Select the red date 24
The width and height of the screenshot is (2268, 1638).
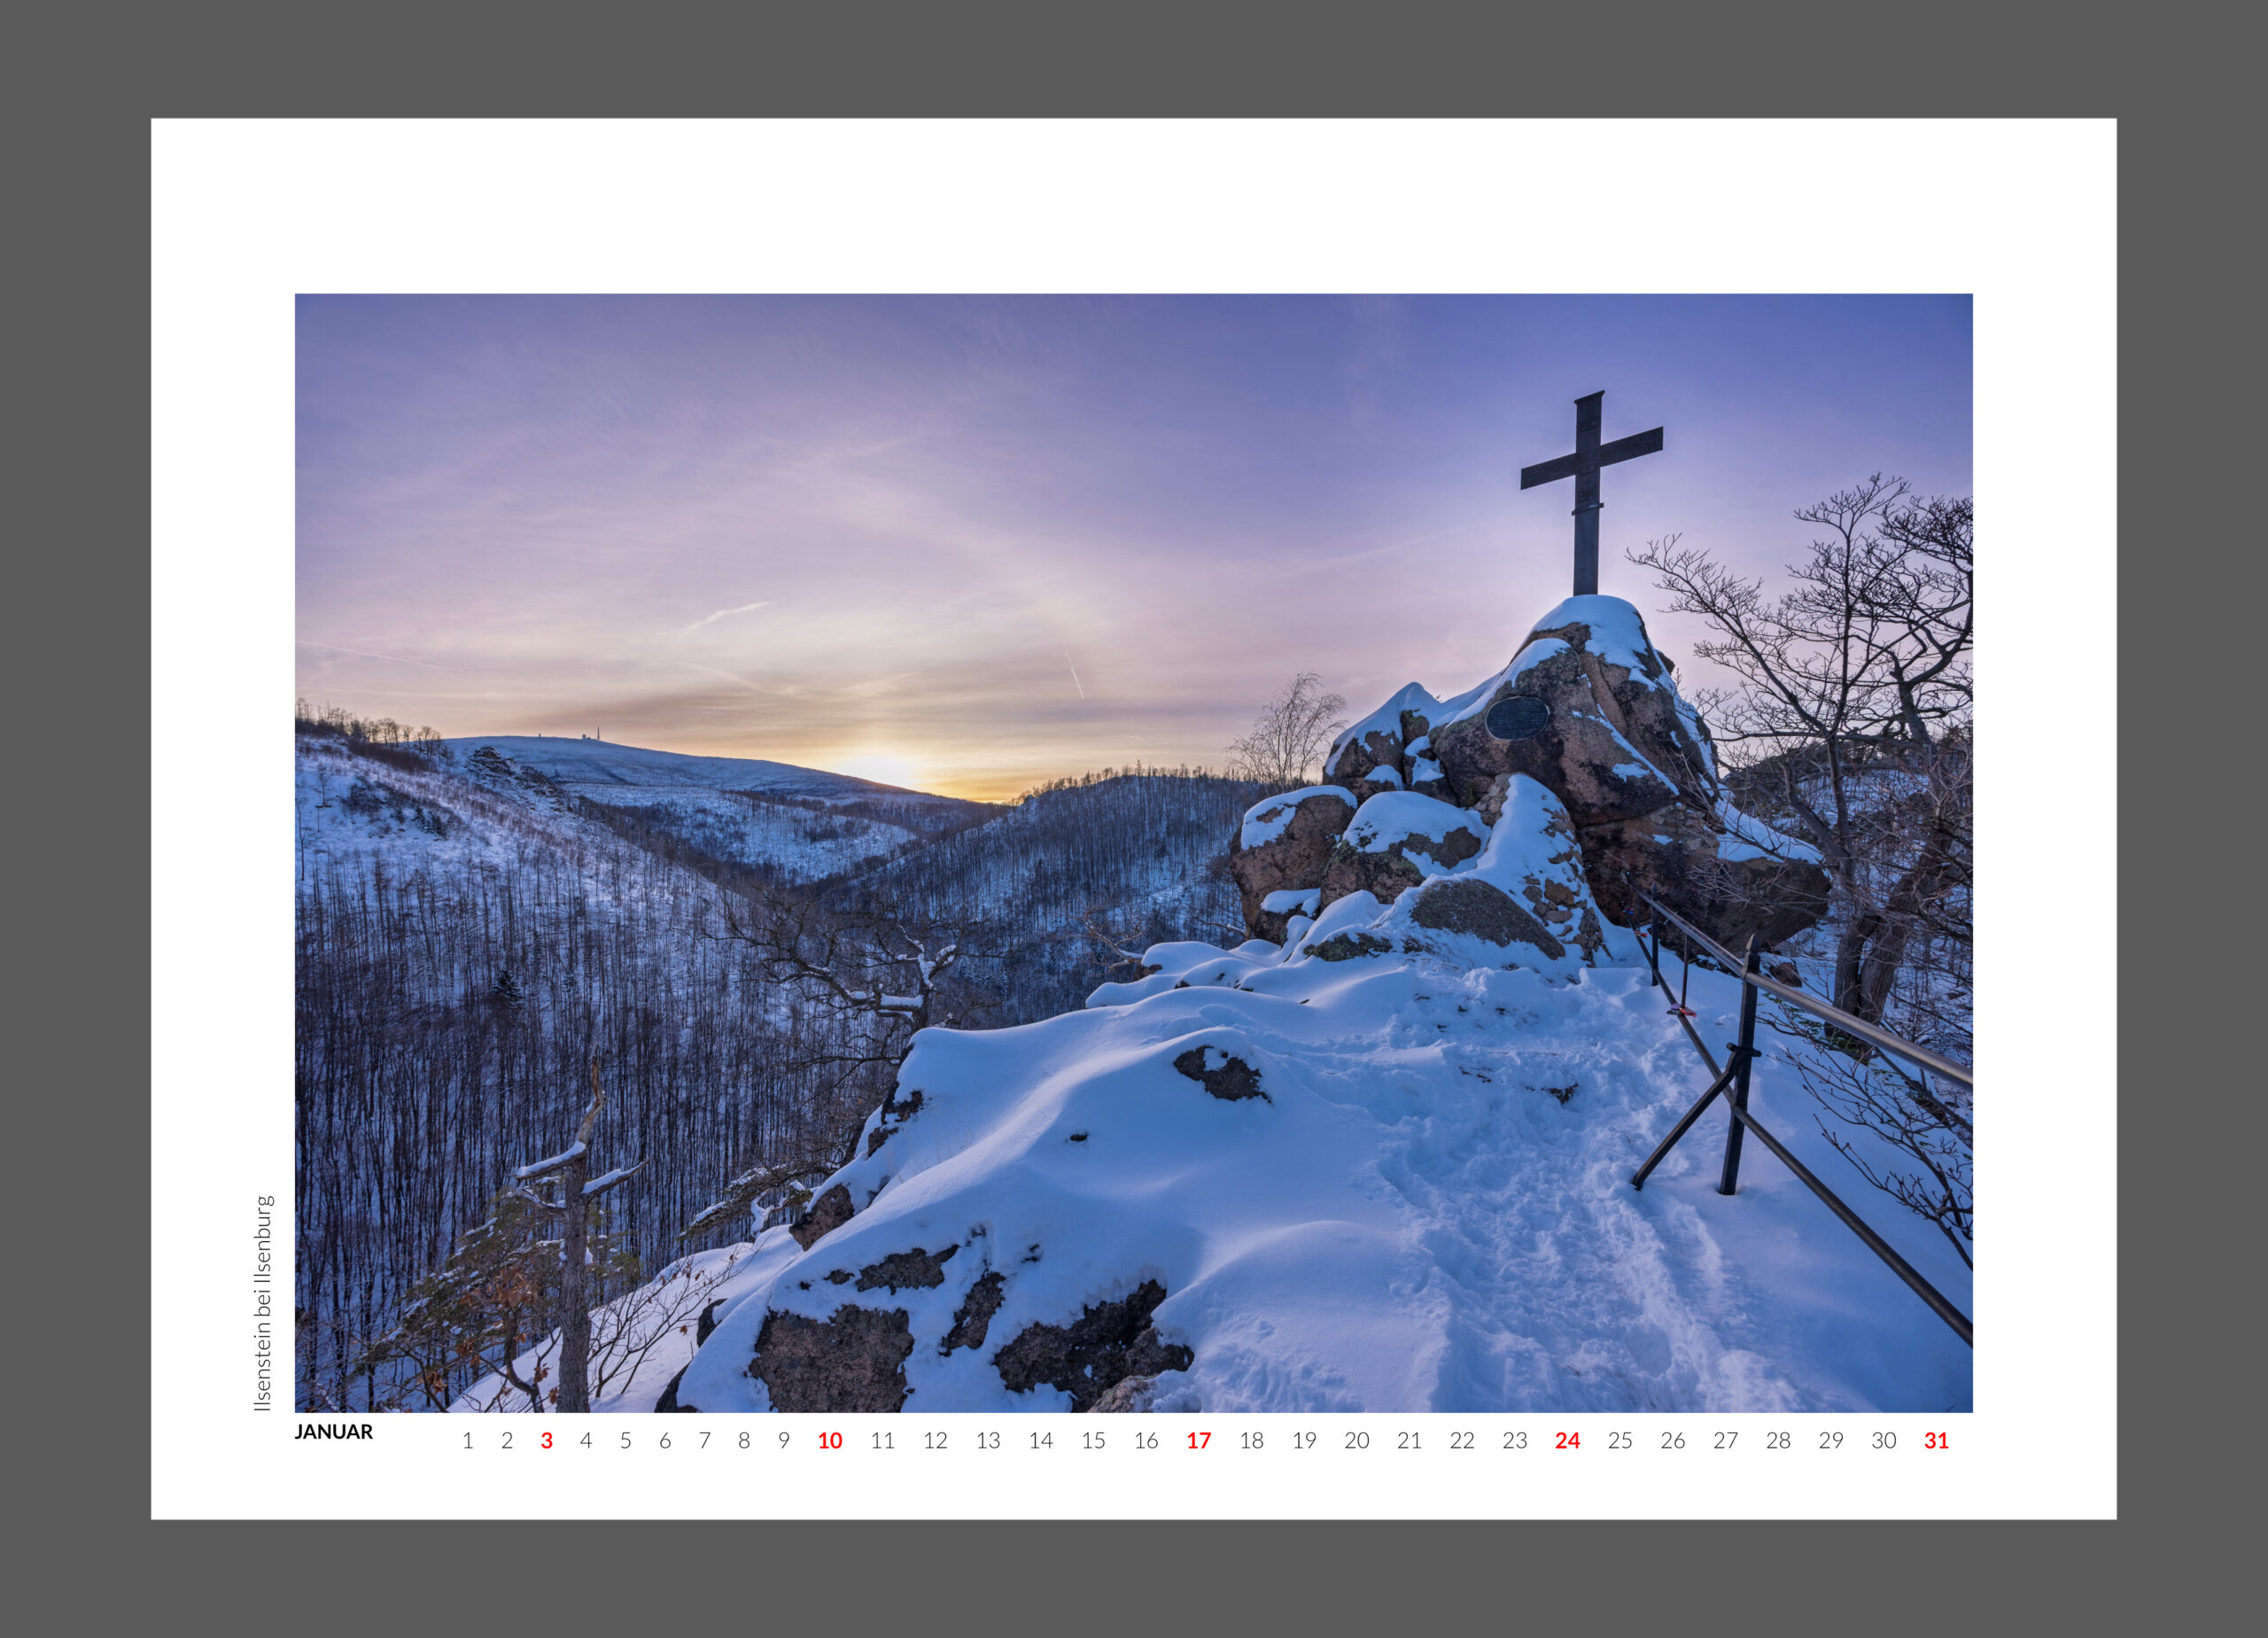pyautogui.click(x=1567, y=1440)
